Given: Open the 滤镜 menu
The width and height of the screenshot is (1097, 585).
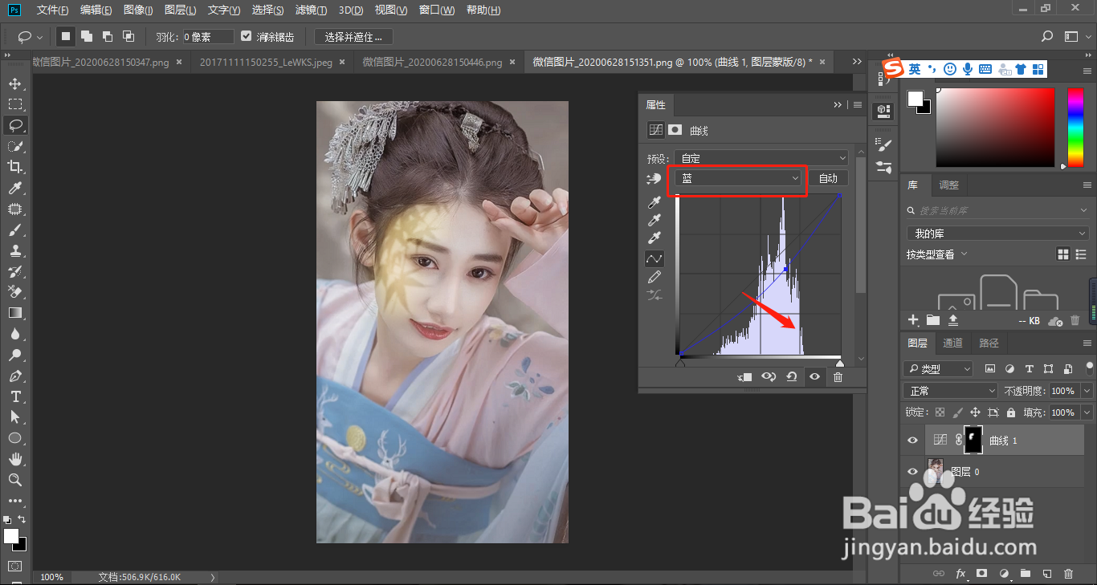Looking at the screenshot, I should click(311, 10).
